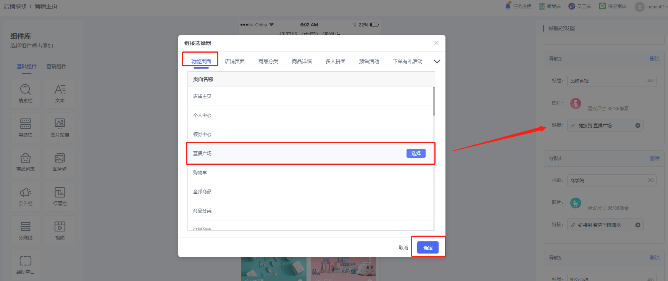Select the 购物车 row
The image size is (668, 281).
click(310, 173)
